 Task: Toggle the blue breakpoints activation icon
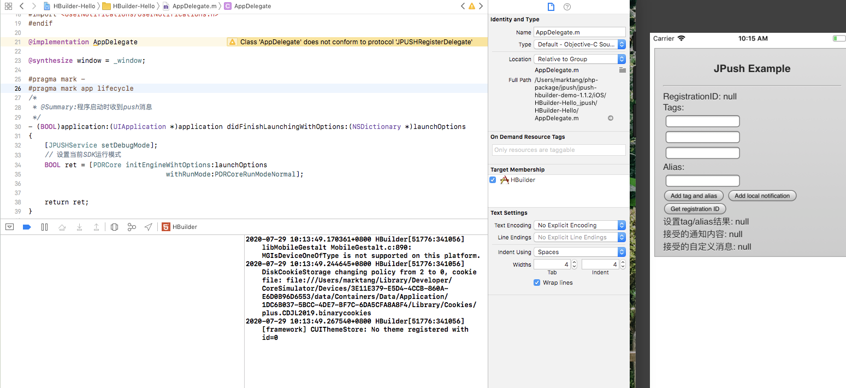point(26,227)
